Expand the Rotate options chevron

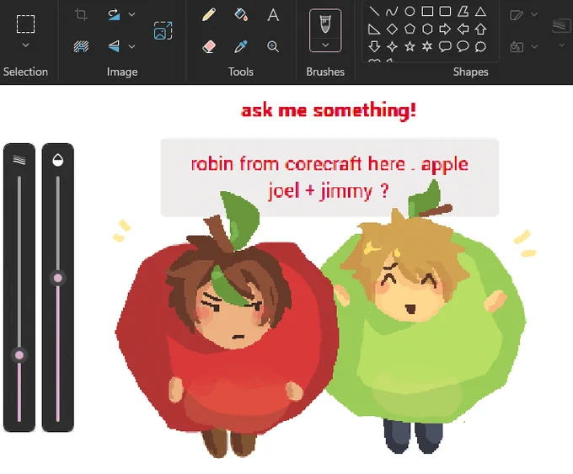pyautogui.click(x=132, y=14)
